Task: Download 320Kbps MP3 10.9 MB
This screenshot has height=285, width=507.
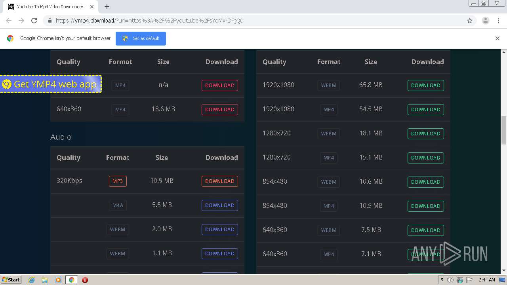Action: (x=220, y=181)
